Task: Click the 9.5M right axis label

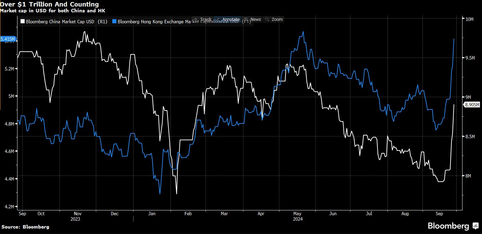Action: pyautogui.click(x=470, y=58)
